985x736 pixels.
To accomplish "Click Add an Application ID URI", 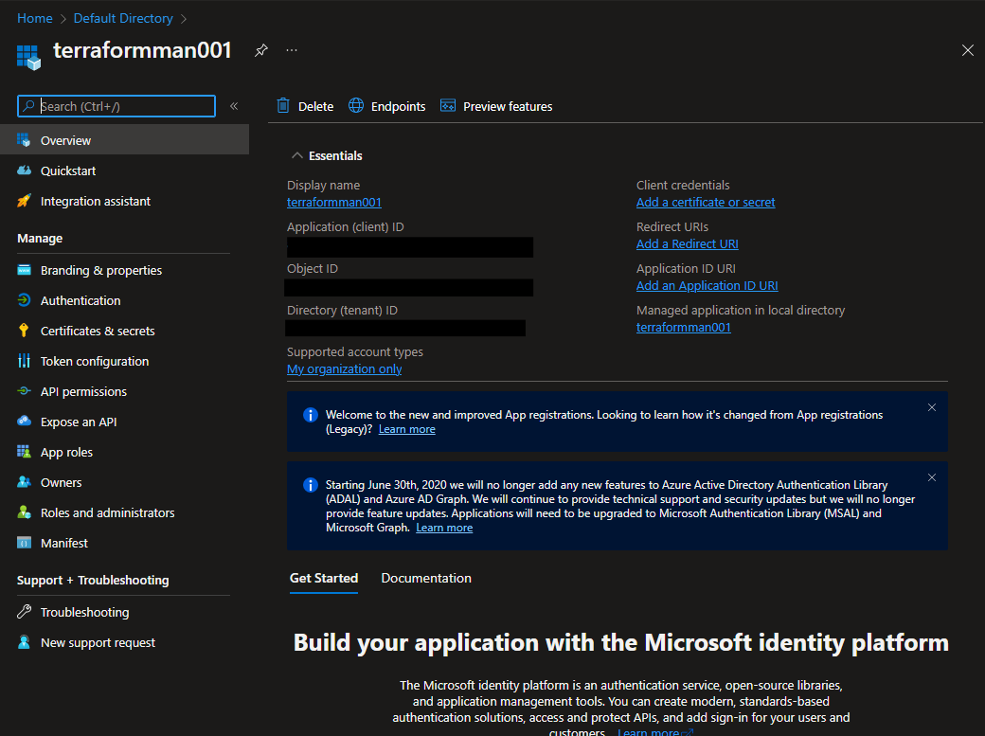I will [x=707, y=285].
